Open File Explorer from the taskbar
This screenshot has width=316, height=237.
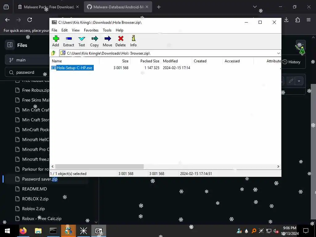(x=38, y=231)
